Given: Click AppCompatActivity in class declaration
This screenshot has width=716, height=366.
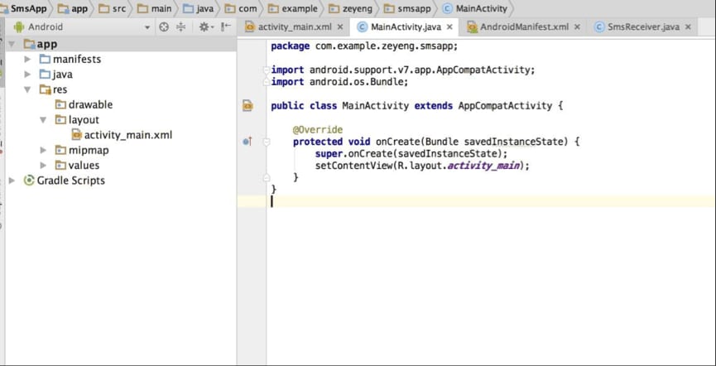Looking at the screenshot, I should click(x=505, y=106).
